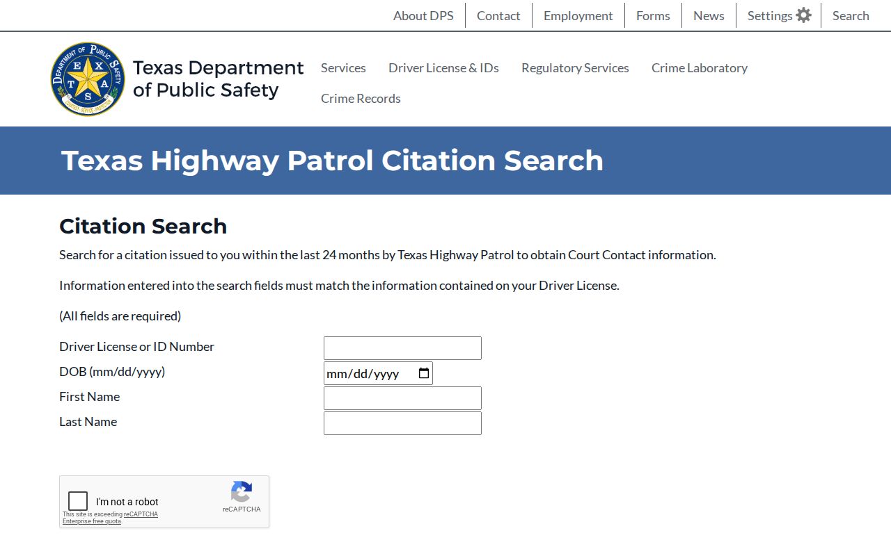Viewport: 891px width, 556px height.
Task: Open the reCAPTCHA Enterprise free quota link
Action: (110, 518)
